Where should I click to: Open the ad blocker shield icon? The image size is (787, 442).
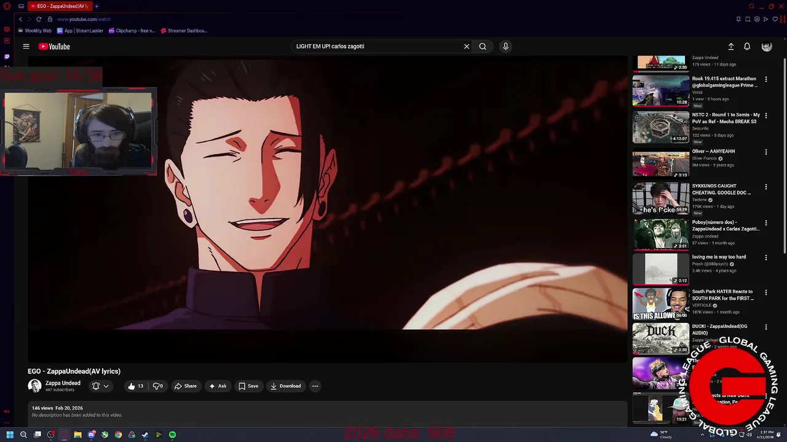pyautogui.click(x=756, y=19)
